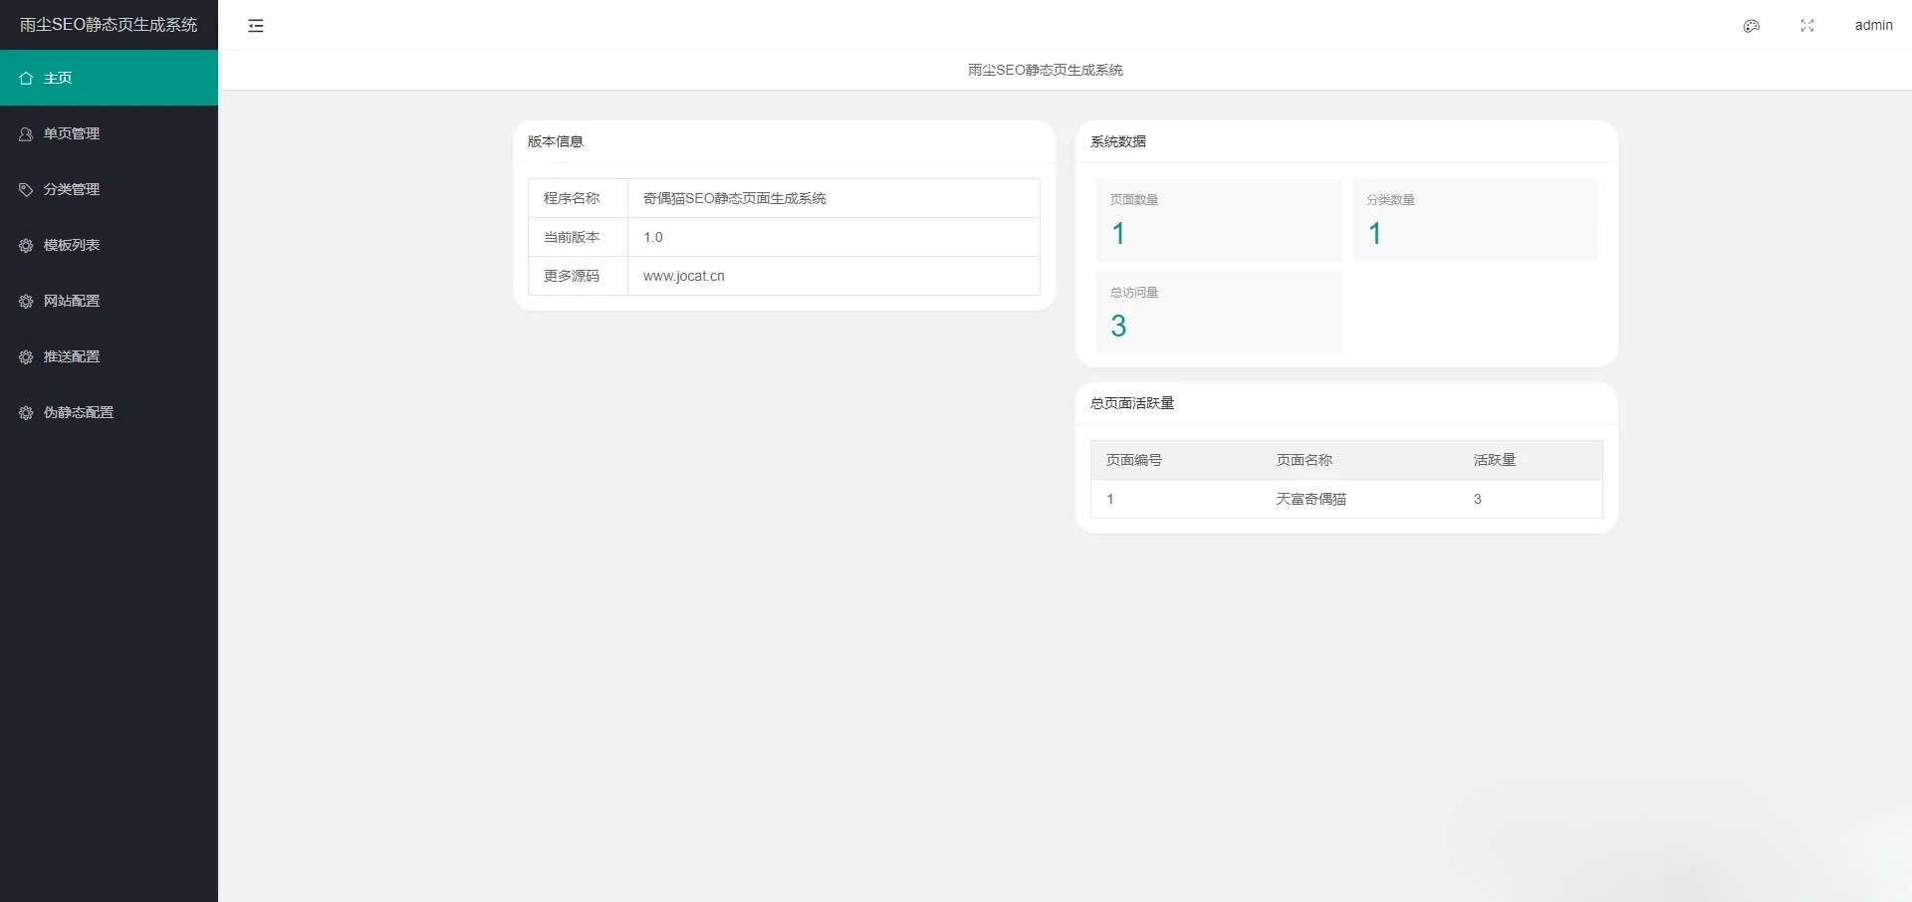Select the 天富奇偶猫 row in the activity table

1312,499
